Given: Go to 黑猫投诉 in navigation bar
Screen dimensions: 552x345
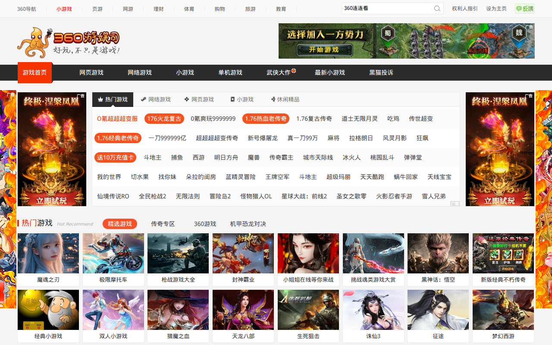Looking at the screenshot, I should point(381,72).
